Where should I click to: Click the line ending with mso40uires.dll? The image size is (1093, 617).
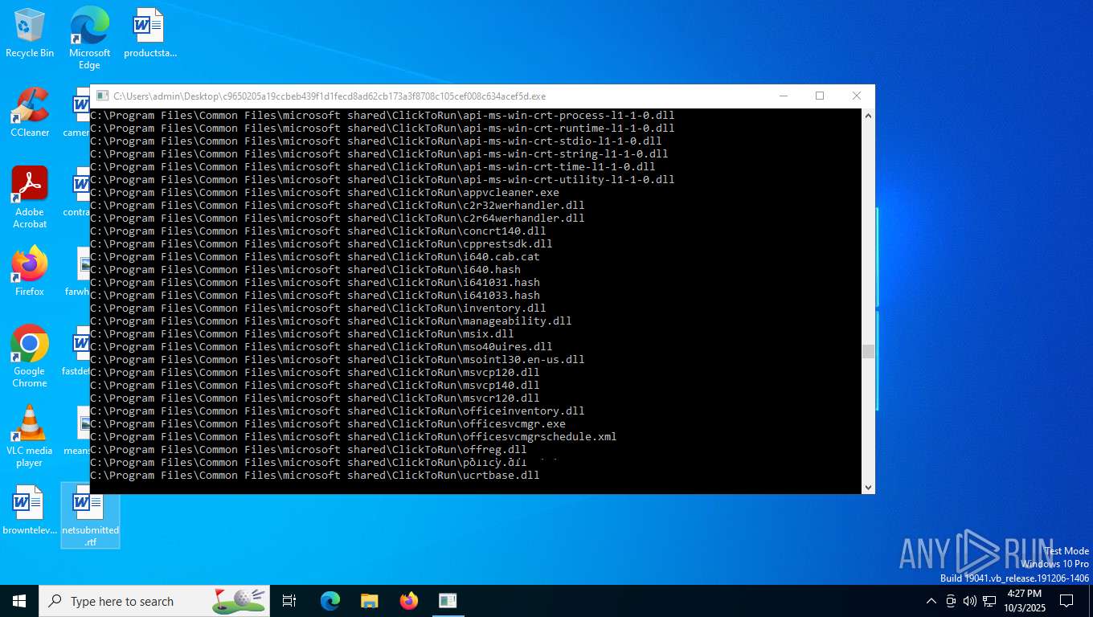coord(321,347)
